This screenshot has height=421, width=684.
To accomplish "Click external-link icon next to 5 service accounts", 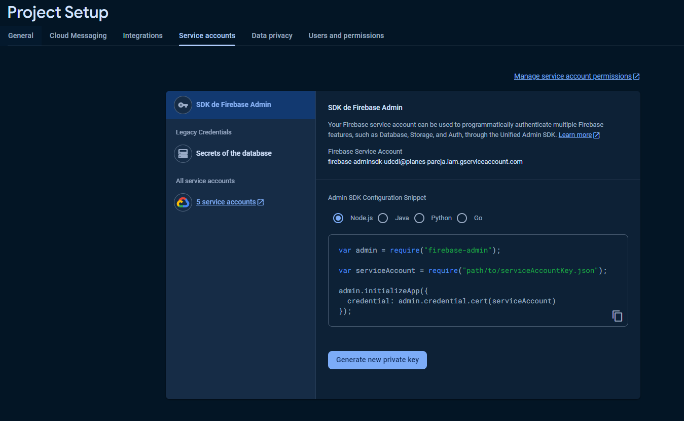I will click(261, 202).
